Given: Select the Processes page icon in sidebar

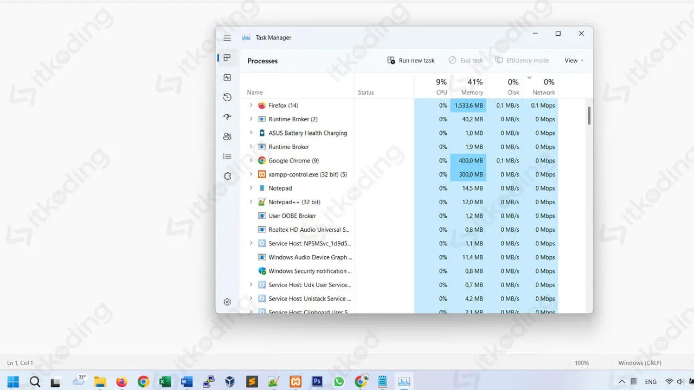Looking at the screenshot, I should [227, 57].
